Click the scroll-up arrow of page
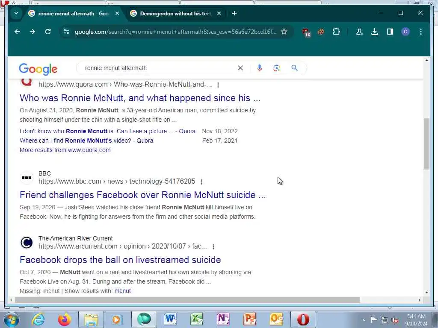Image resolution: width=438 pixels, height=328 pixels. click(426, 60)
